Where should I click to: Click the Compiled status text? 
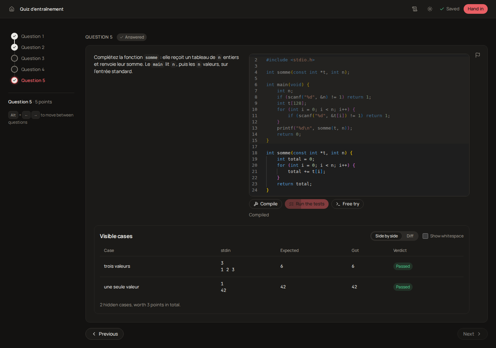click(x=259, y=215)
